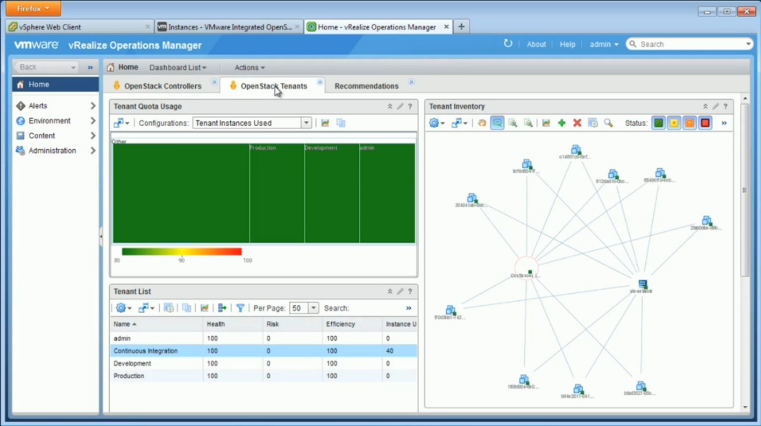Screen dimensions: 761x426
Task: Toggle the show-values tool in Tenant Inventory
Action: click(497, 123)
